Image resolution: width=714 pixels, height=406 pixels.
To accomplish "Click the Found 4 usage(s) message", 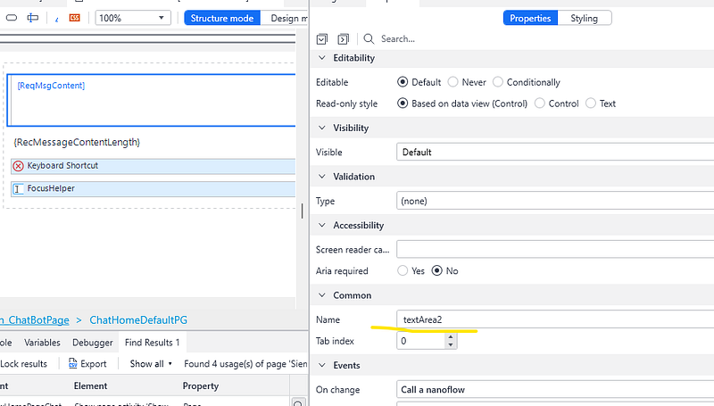I will [x=246, y=364].
